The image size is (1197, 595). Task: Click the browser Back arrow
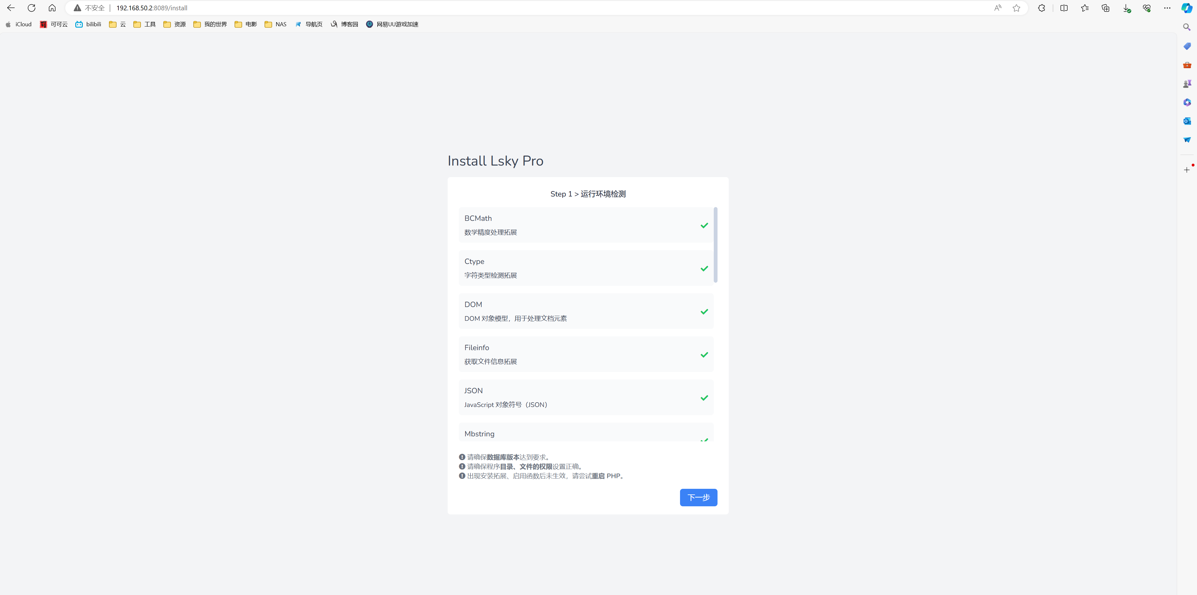tap(11, 8)
